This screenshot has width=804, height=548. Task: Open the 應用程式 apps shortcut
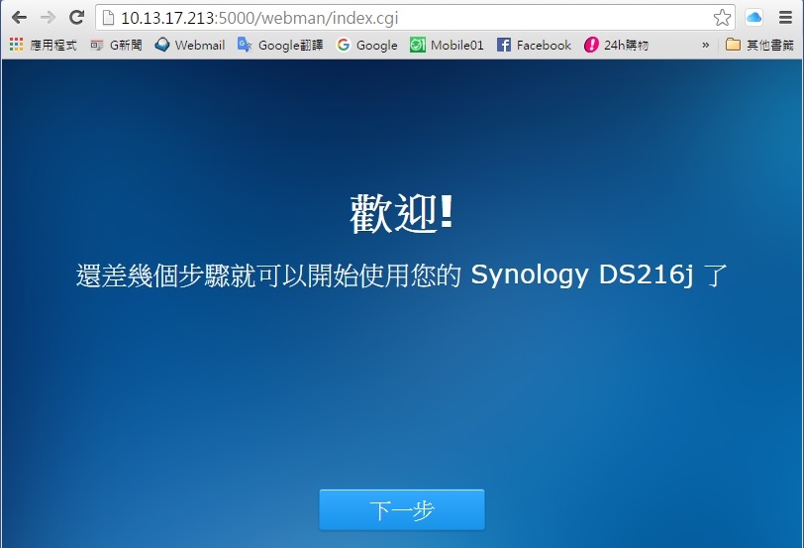[x=44, y=46]
